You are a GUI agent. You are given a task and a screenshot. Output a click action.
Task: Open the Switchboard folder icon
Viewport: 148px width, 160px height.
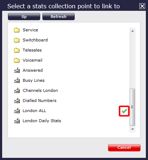tap(17, 40)
